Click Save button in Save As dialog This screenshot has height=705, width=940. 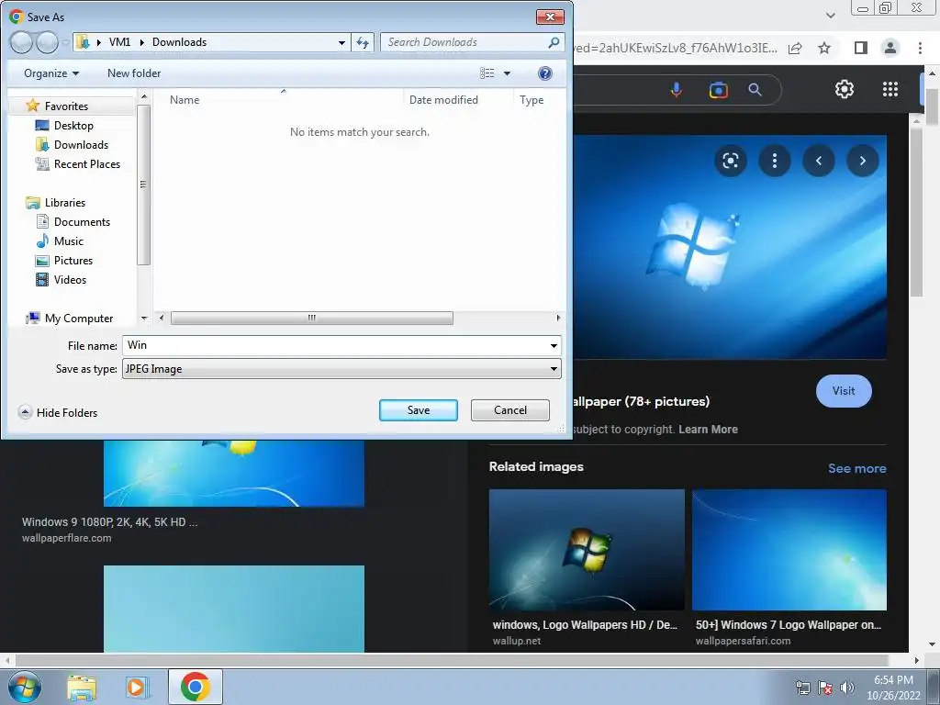click(x=419, y=410)
